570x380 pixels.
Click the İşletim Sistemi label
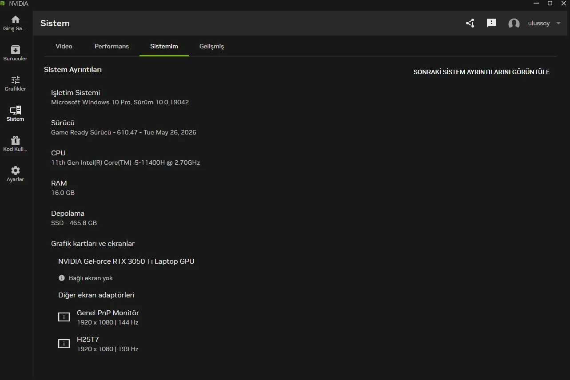click(76, 92)
